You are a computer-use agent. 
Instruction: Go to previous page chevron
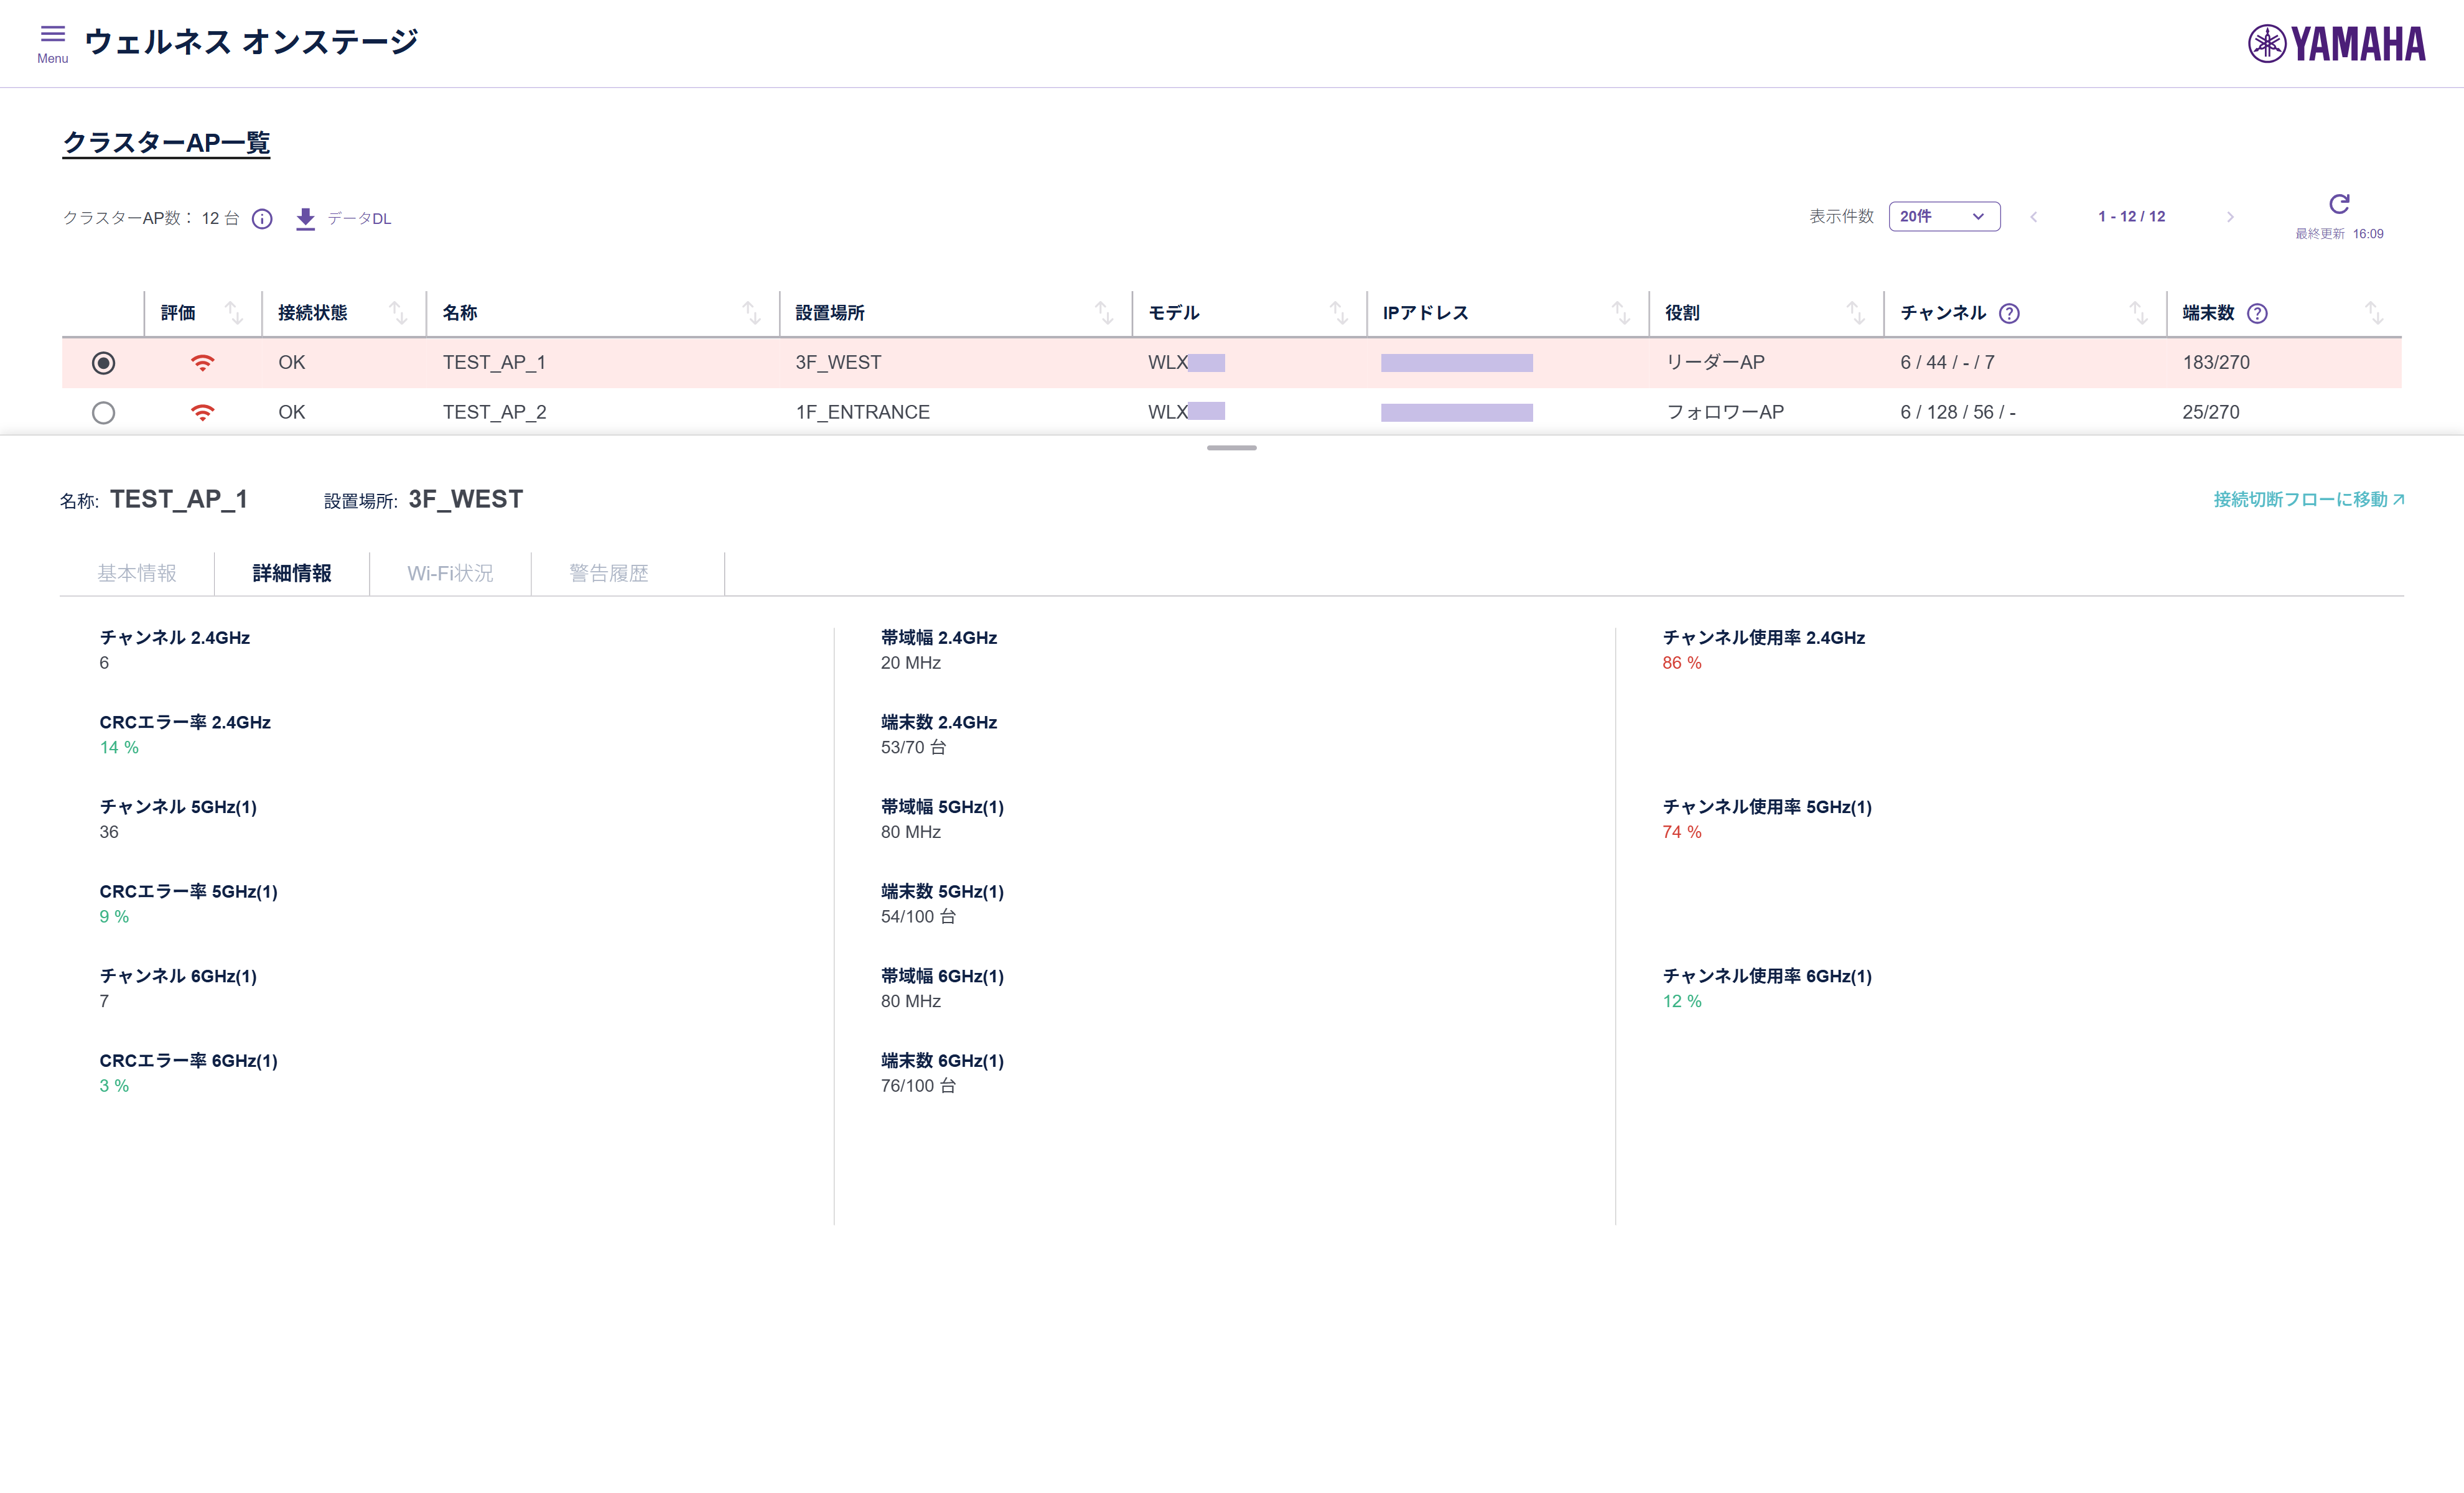pyautogui.click(x=2033, y=217)
